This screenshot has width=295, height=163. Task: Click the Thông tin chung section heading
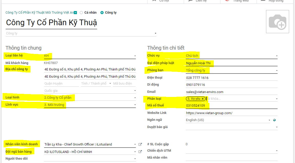coord(24,48)
